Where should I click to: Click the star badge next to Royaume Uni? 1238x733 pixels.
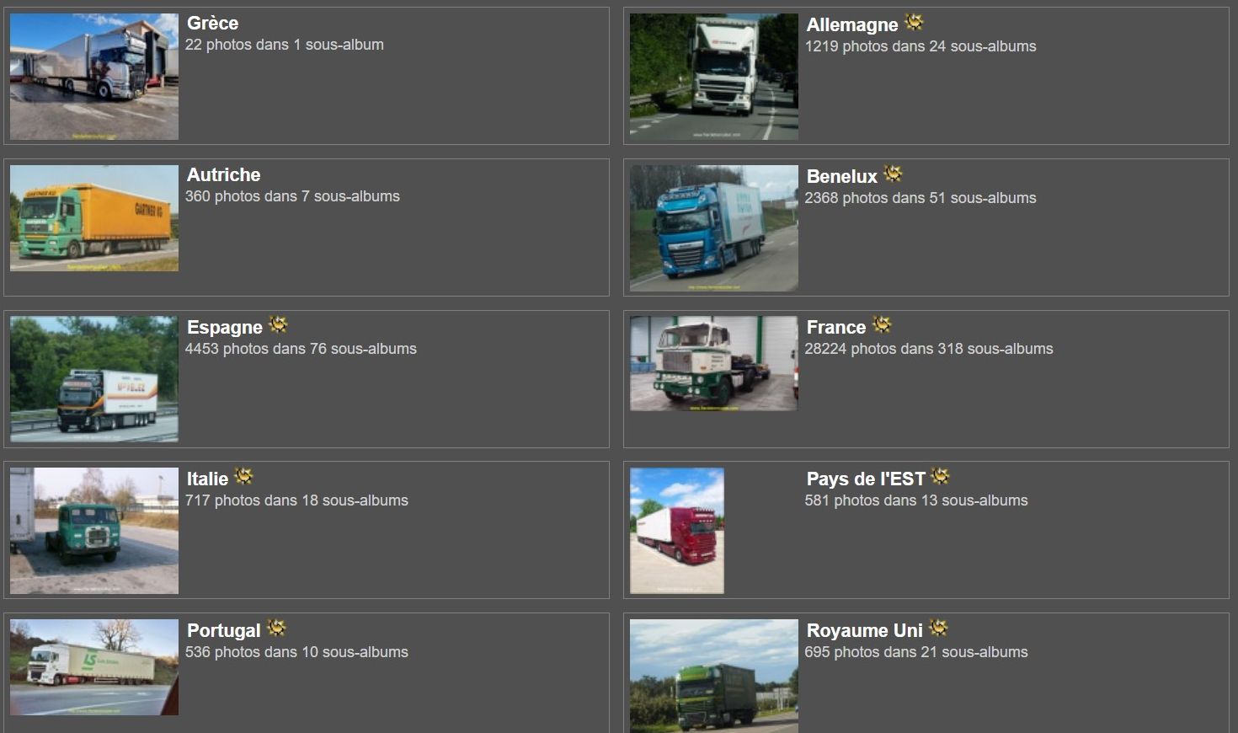pyautogui.click(x=938, y=629)
